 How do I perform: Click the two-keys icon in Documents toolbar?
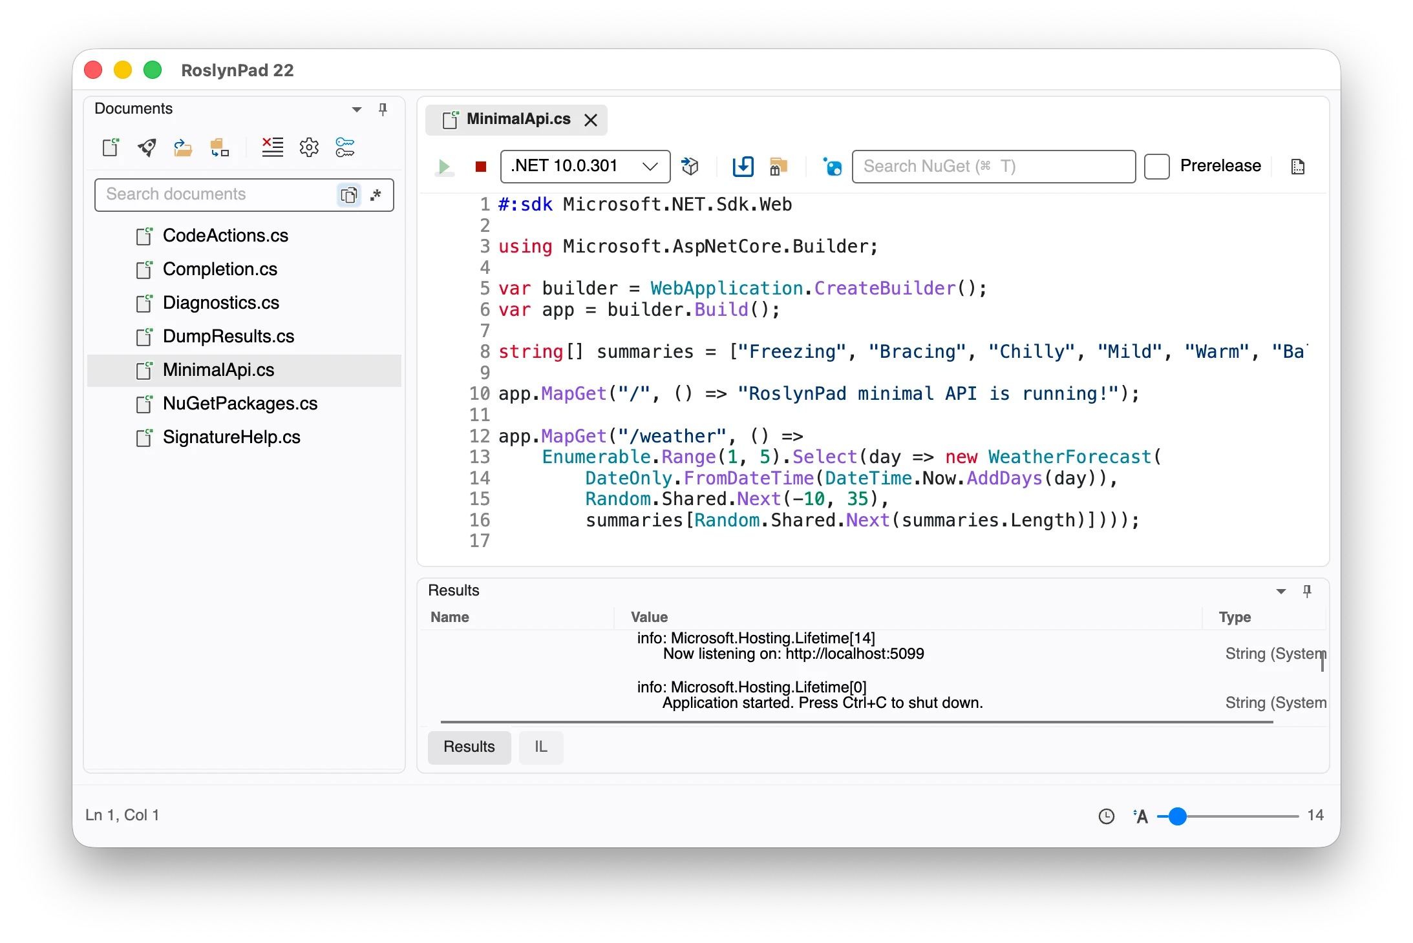pyautogui.click(x=345, y=147)
